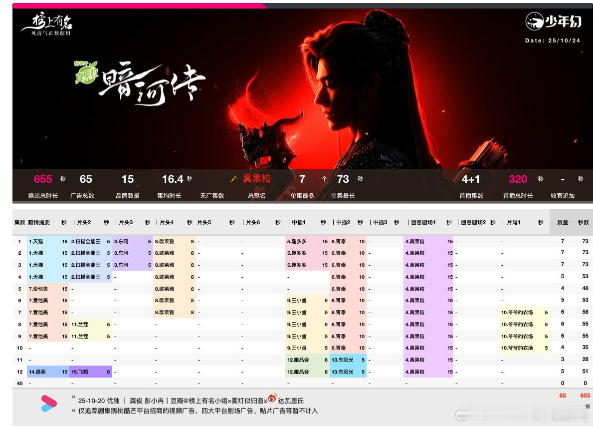Click the 少年幻 shrimp logo
593x427 pixels.
coord(553,21)
